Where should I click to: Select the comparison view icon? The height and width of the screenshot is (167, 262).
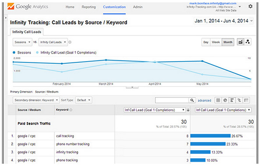coord(239,100)
